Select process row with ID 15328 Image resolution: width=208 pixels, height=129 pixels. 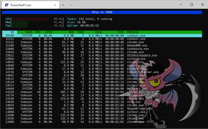pos(102,36)
